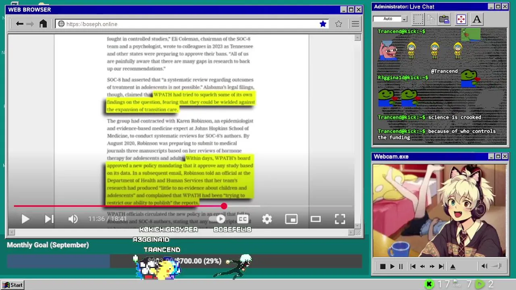Click the @Trancend mention in chat
This screenshot has width=516, height=290.
point(444,71)
